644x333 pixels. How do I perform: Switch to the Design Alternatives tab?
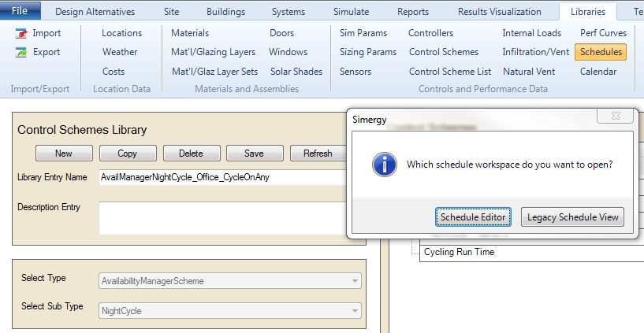tap(95, 12)
